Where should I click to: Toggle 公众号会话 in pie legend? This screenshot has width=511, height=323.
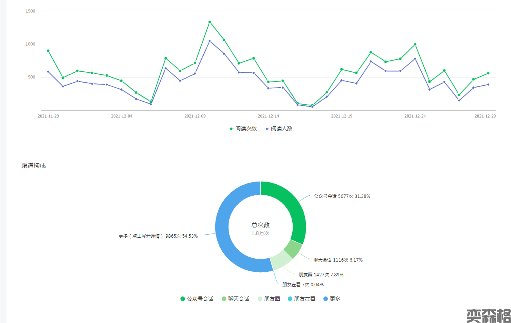click(x=197, y=299)
